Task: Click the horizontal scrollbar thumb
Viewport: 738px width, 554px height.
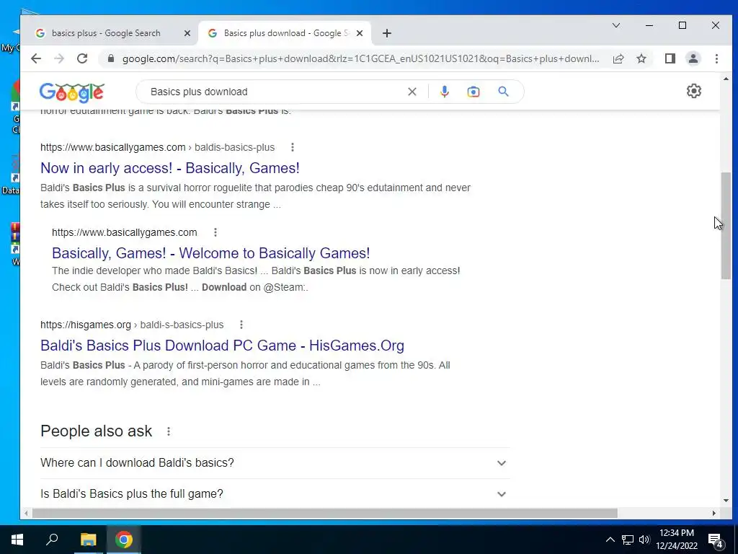Action: pos(325,513)
